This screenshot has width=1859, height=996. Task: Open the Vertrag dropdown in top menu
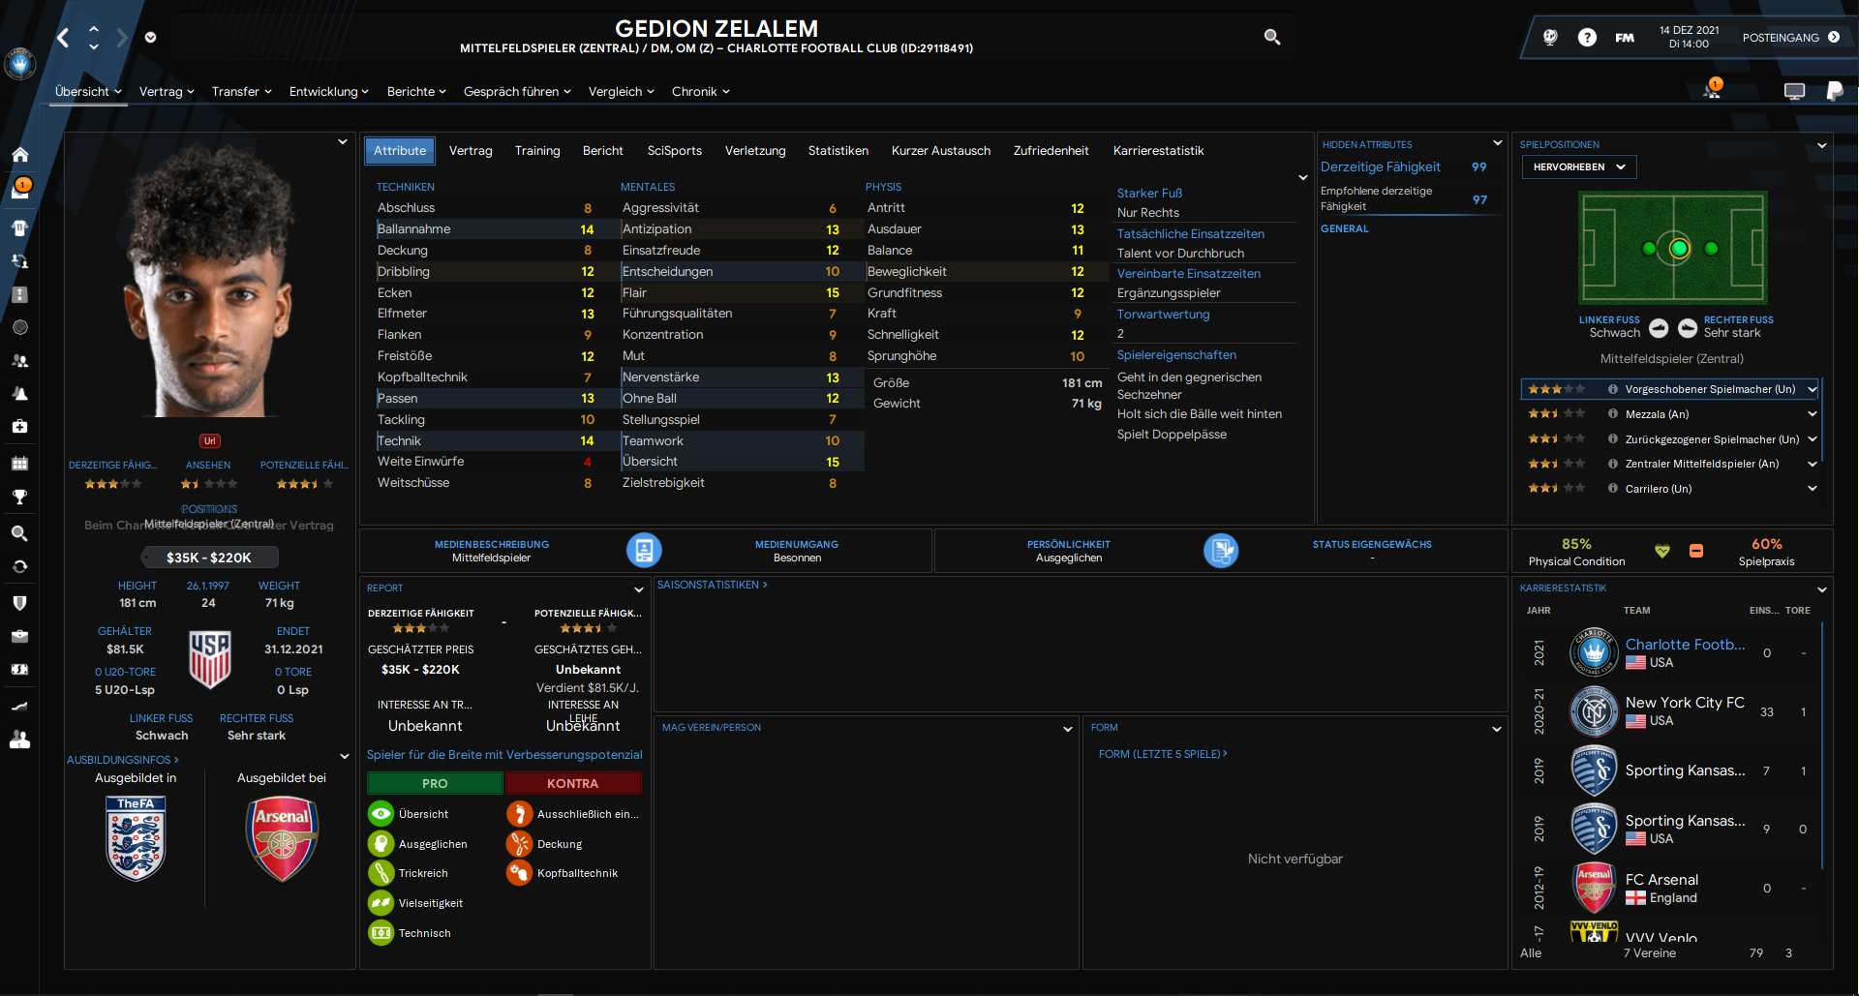[x=167, y=91]
